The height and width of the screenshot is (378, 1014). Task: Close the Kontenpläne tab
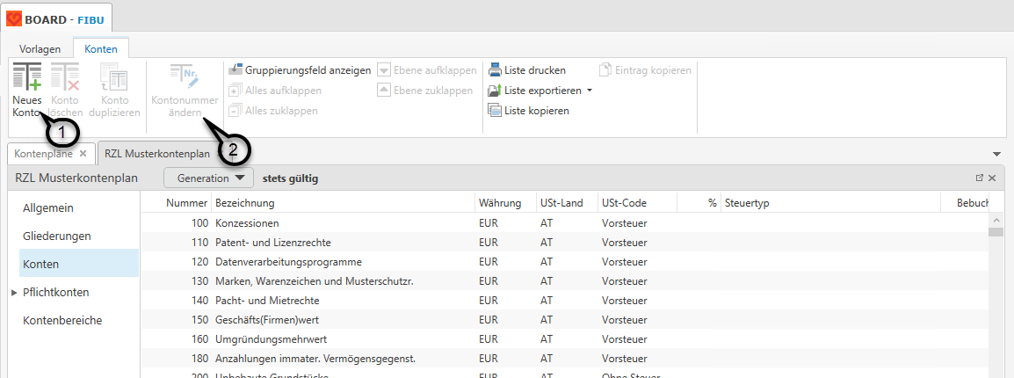83,153
